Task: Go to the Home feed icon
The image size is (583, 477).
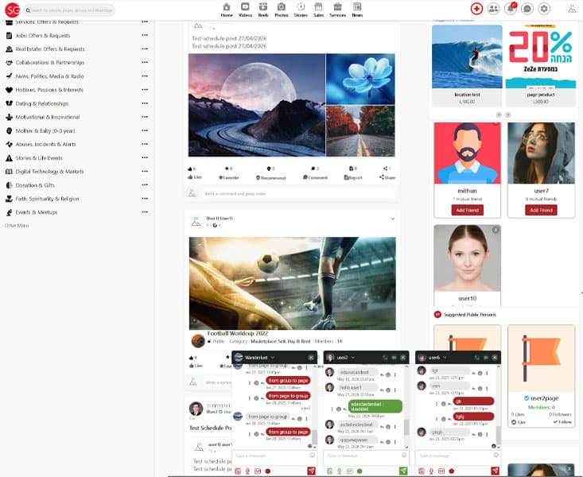Action: [x=227, y=10]
